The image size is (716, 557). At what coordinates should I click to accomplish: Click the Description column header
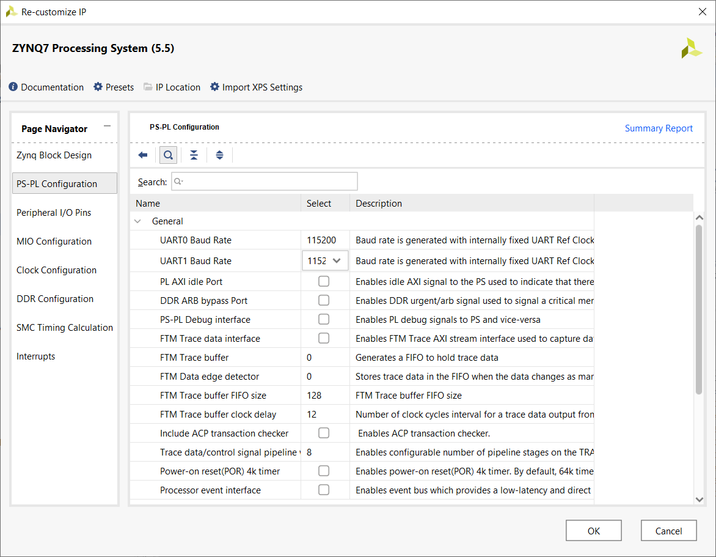pos(472,204)
